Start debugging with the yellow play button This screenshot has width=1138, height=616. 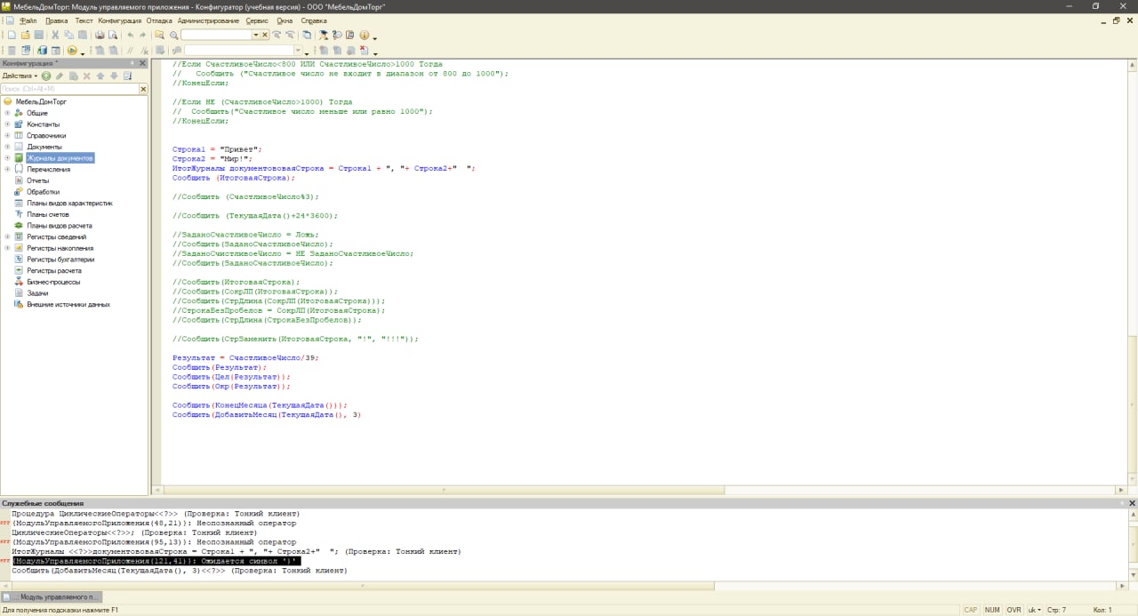click(72, 51)
